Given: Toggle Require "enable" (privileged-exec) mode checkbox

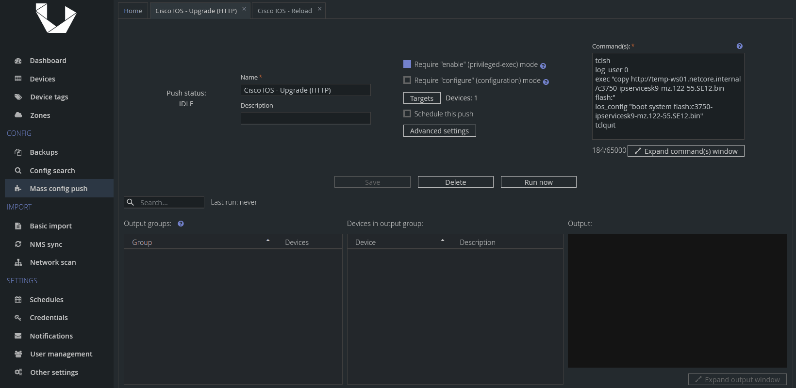Looking at the screenshot, I should click(407, 64).
